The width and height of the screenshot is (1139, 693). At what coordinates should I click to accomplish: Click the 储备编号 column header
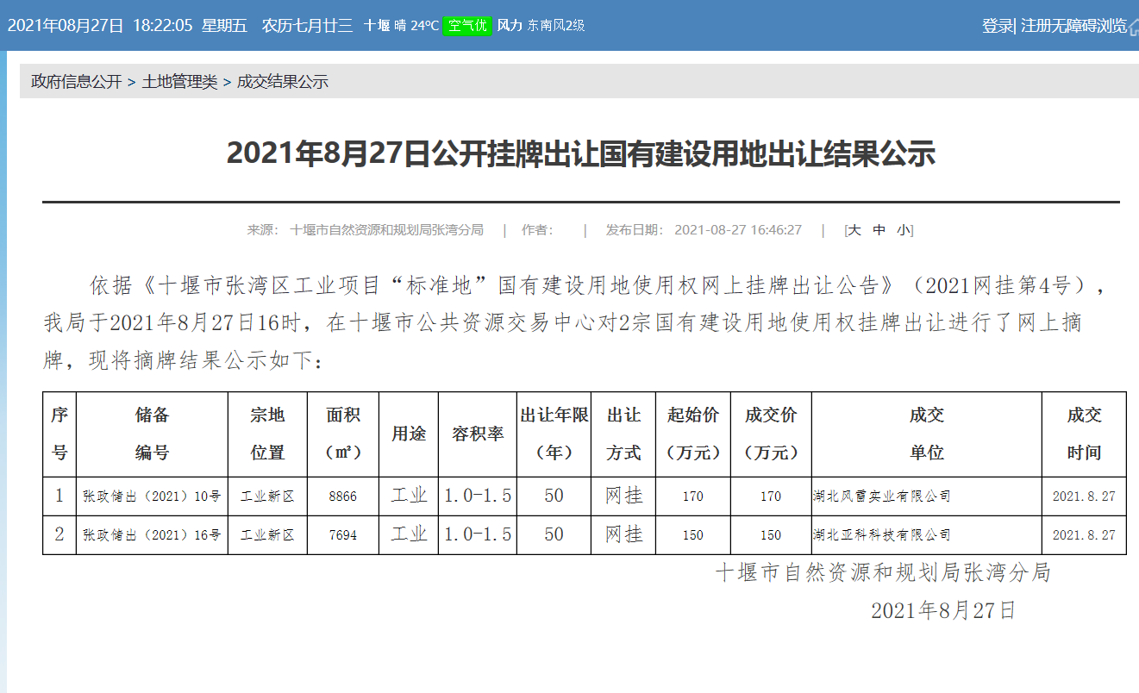coord(152,434)
